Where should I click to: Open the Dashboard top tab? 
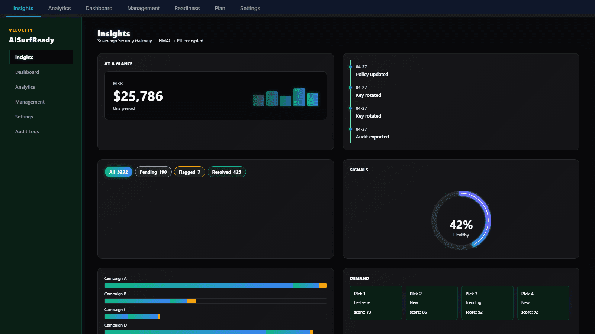(99, 8)
